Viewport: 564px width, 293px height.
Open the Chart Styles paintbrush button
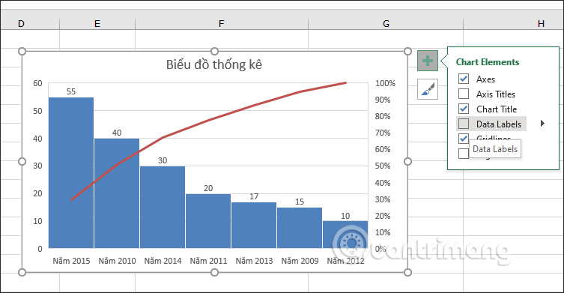coord(428,89)
